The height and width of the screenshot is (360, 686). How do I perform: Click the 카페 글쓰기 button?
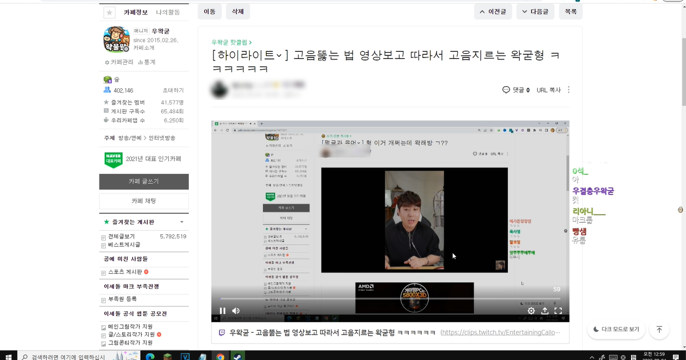144,182
